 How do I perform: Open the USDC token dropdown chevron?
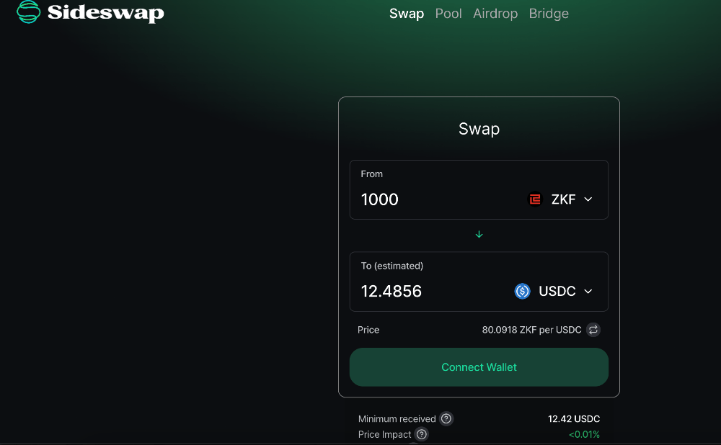coord(588,291)
